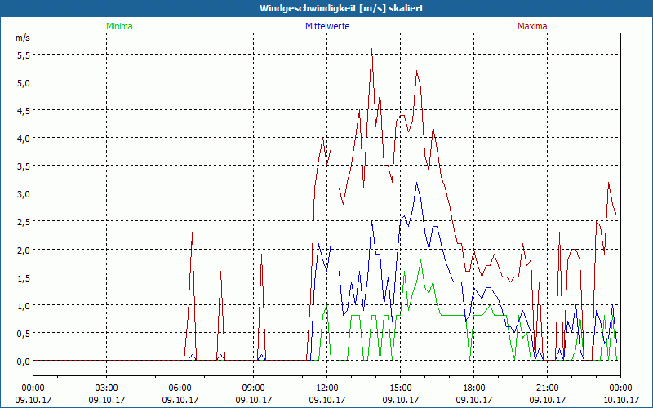Click the 3,5 y-axis value
Screen dimensions: 653x408
tap(24, 166)
